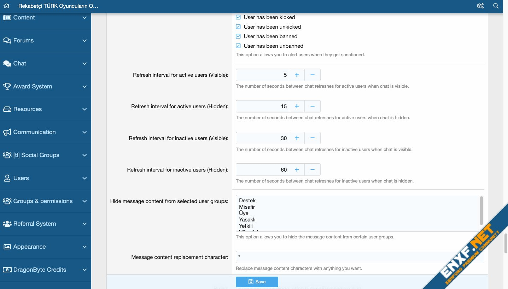This screenshot has height=289, width=508.
Task: Open the Content menu label
Action: click(24, 17)
